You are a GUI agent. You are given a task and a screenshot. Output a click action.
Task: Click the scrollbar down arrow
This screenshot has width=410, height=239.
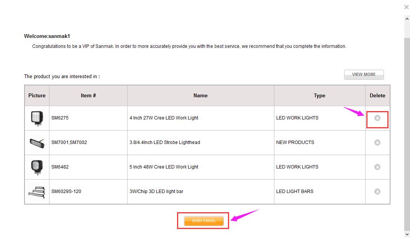pos(407,234)
